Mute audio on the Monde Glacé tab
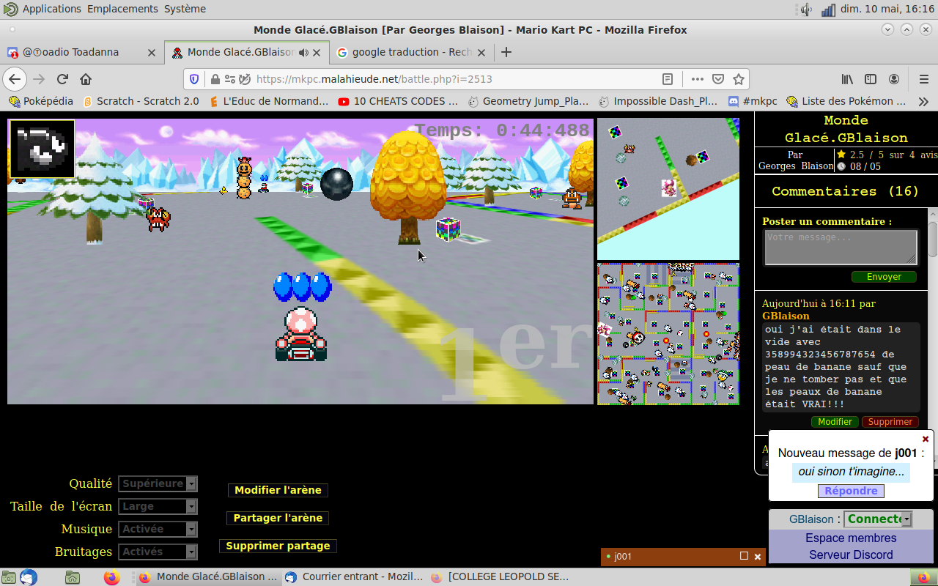This screenshot has height=586, width=938. click(x=303, y=53)
